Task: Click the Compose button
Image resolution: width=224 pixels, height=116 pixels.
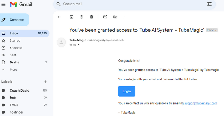Action: (14, 20)
